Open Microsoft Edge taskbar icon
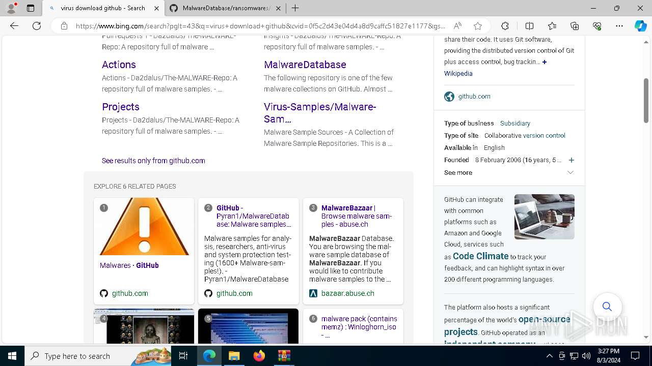The height and width of the screenshot is (366, 652). [209, 356]
